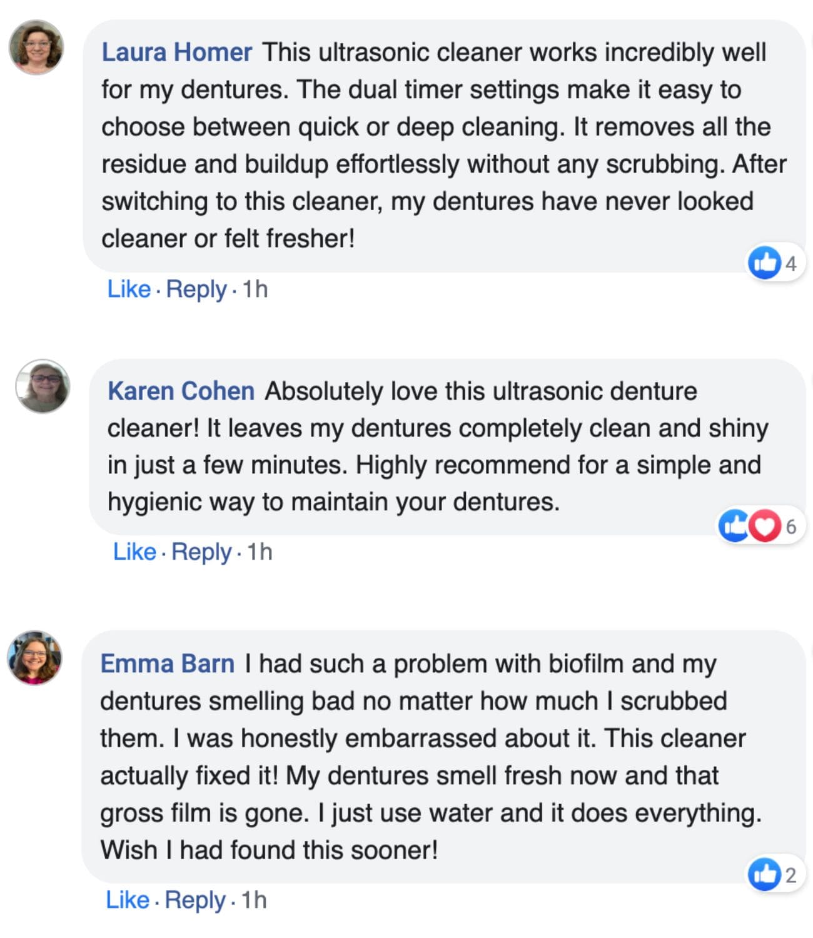This screenshot has width=813, height=938.
Task: Click the 1h timestamp under Laura's comment
Action: (x=255, y=290)
